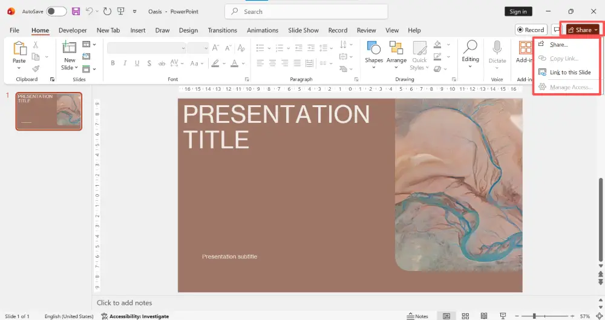Open the font name combo box

pyautogui.click(x=146, y=48)
